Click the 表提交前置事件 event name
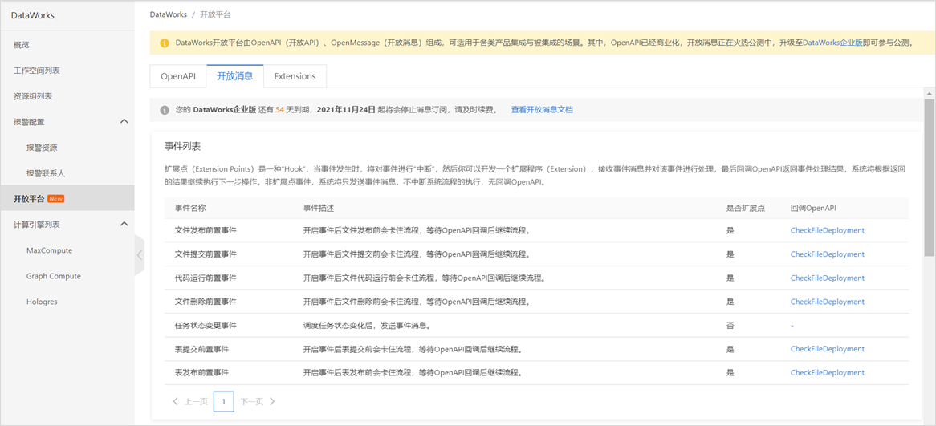The height and width of the screenshot is (426, 936). click(201, 349)
